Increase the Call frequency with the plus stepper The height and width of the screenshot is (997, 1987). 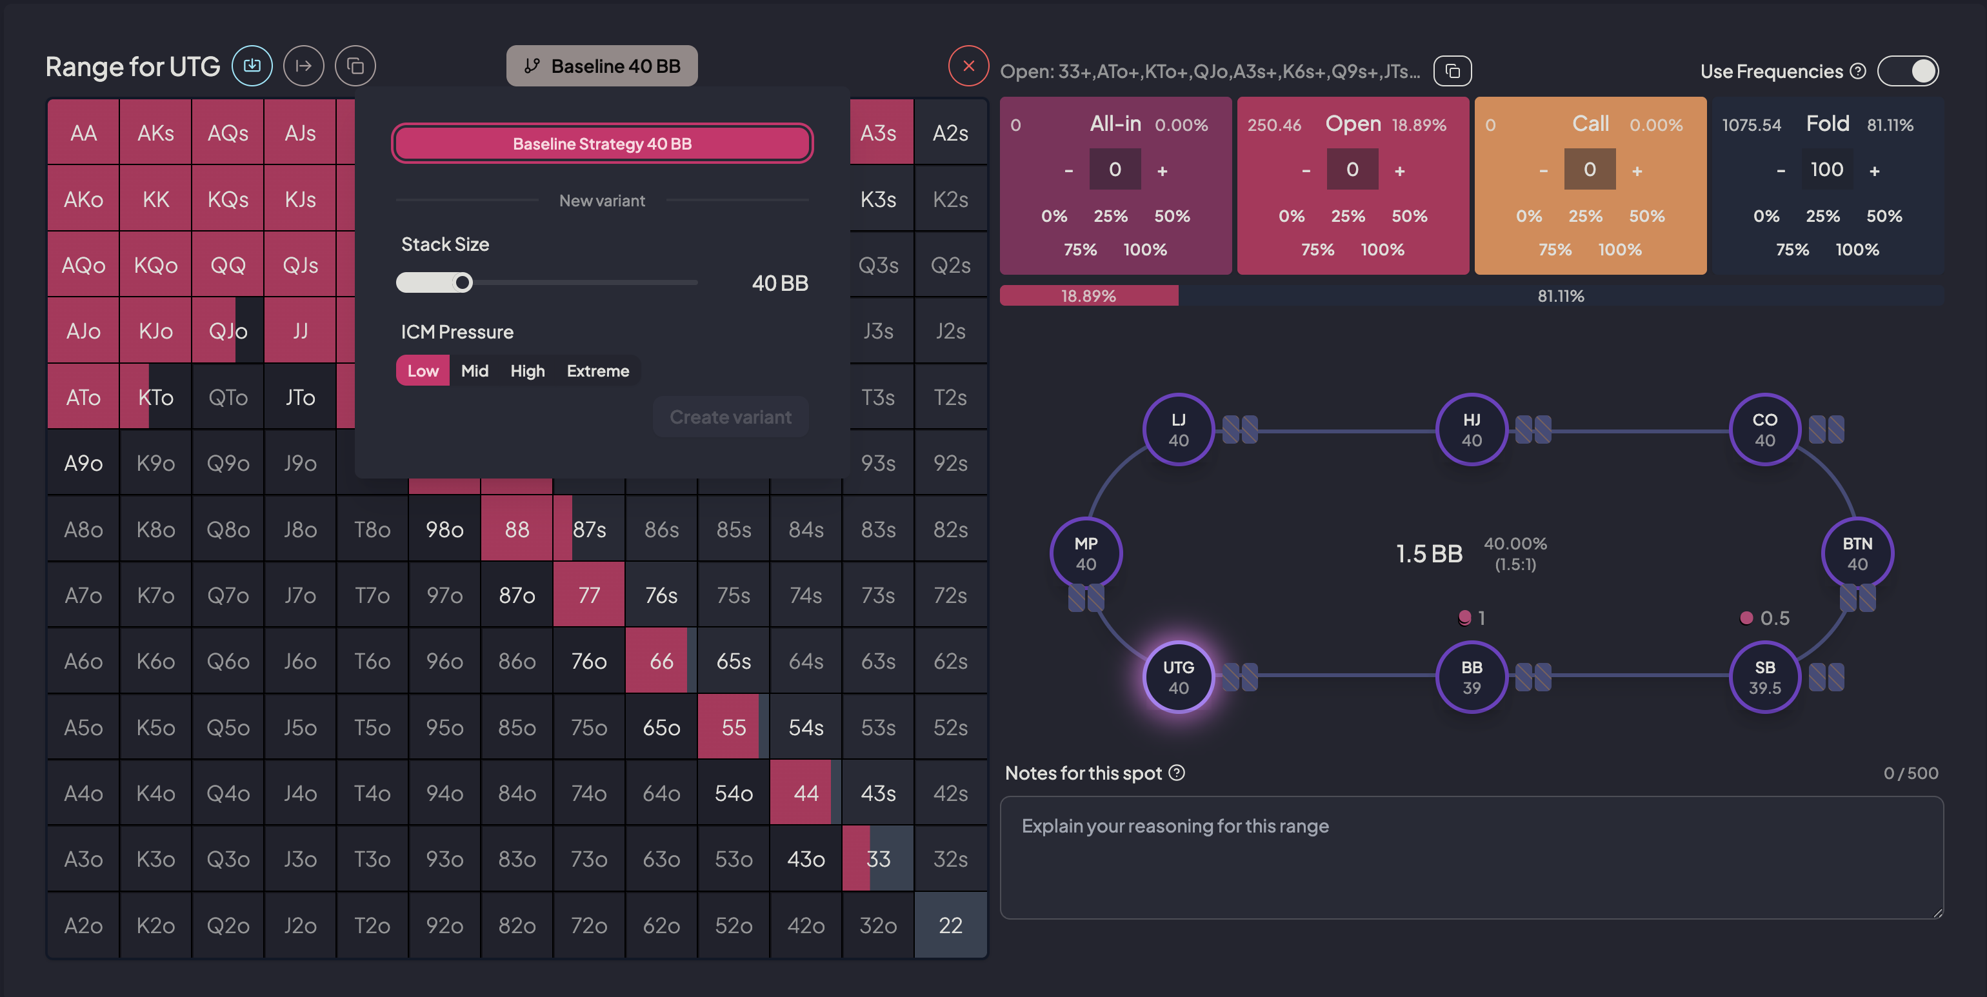1637,170
